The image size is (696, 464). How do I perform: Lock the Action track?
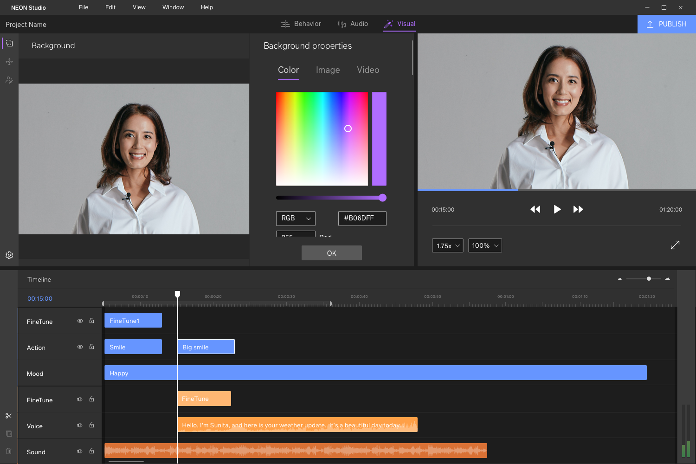92,347
